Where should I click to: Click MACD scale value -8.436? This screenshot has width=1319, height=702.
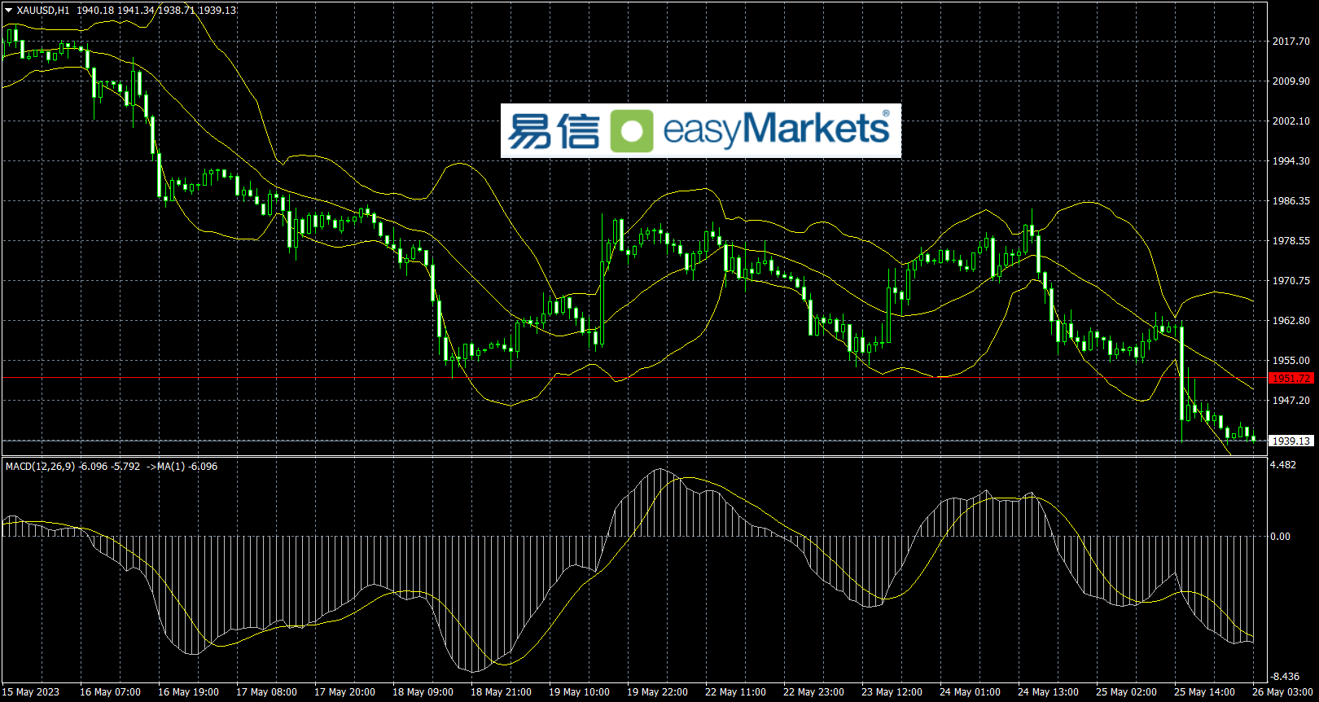pos(1286,677)
